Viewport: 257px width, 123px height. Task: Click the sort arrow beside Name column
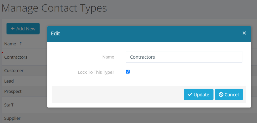click(x=21, y=44)
